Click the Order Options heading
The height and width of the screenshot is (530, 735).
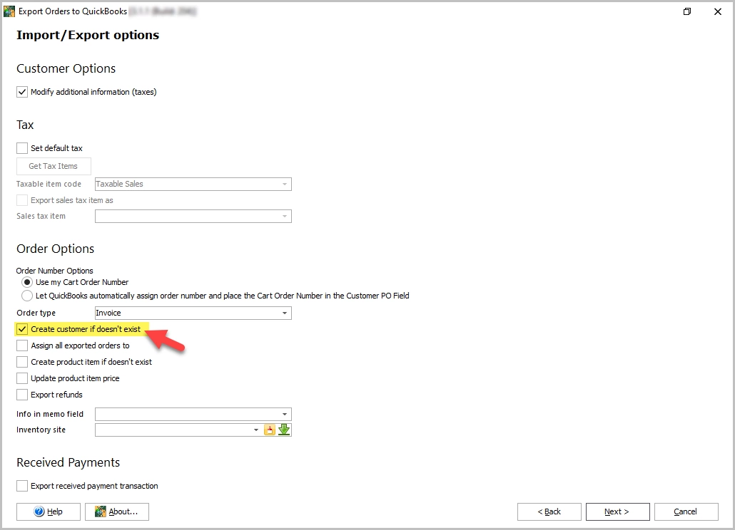point(56,249)
